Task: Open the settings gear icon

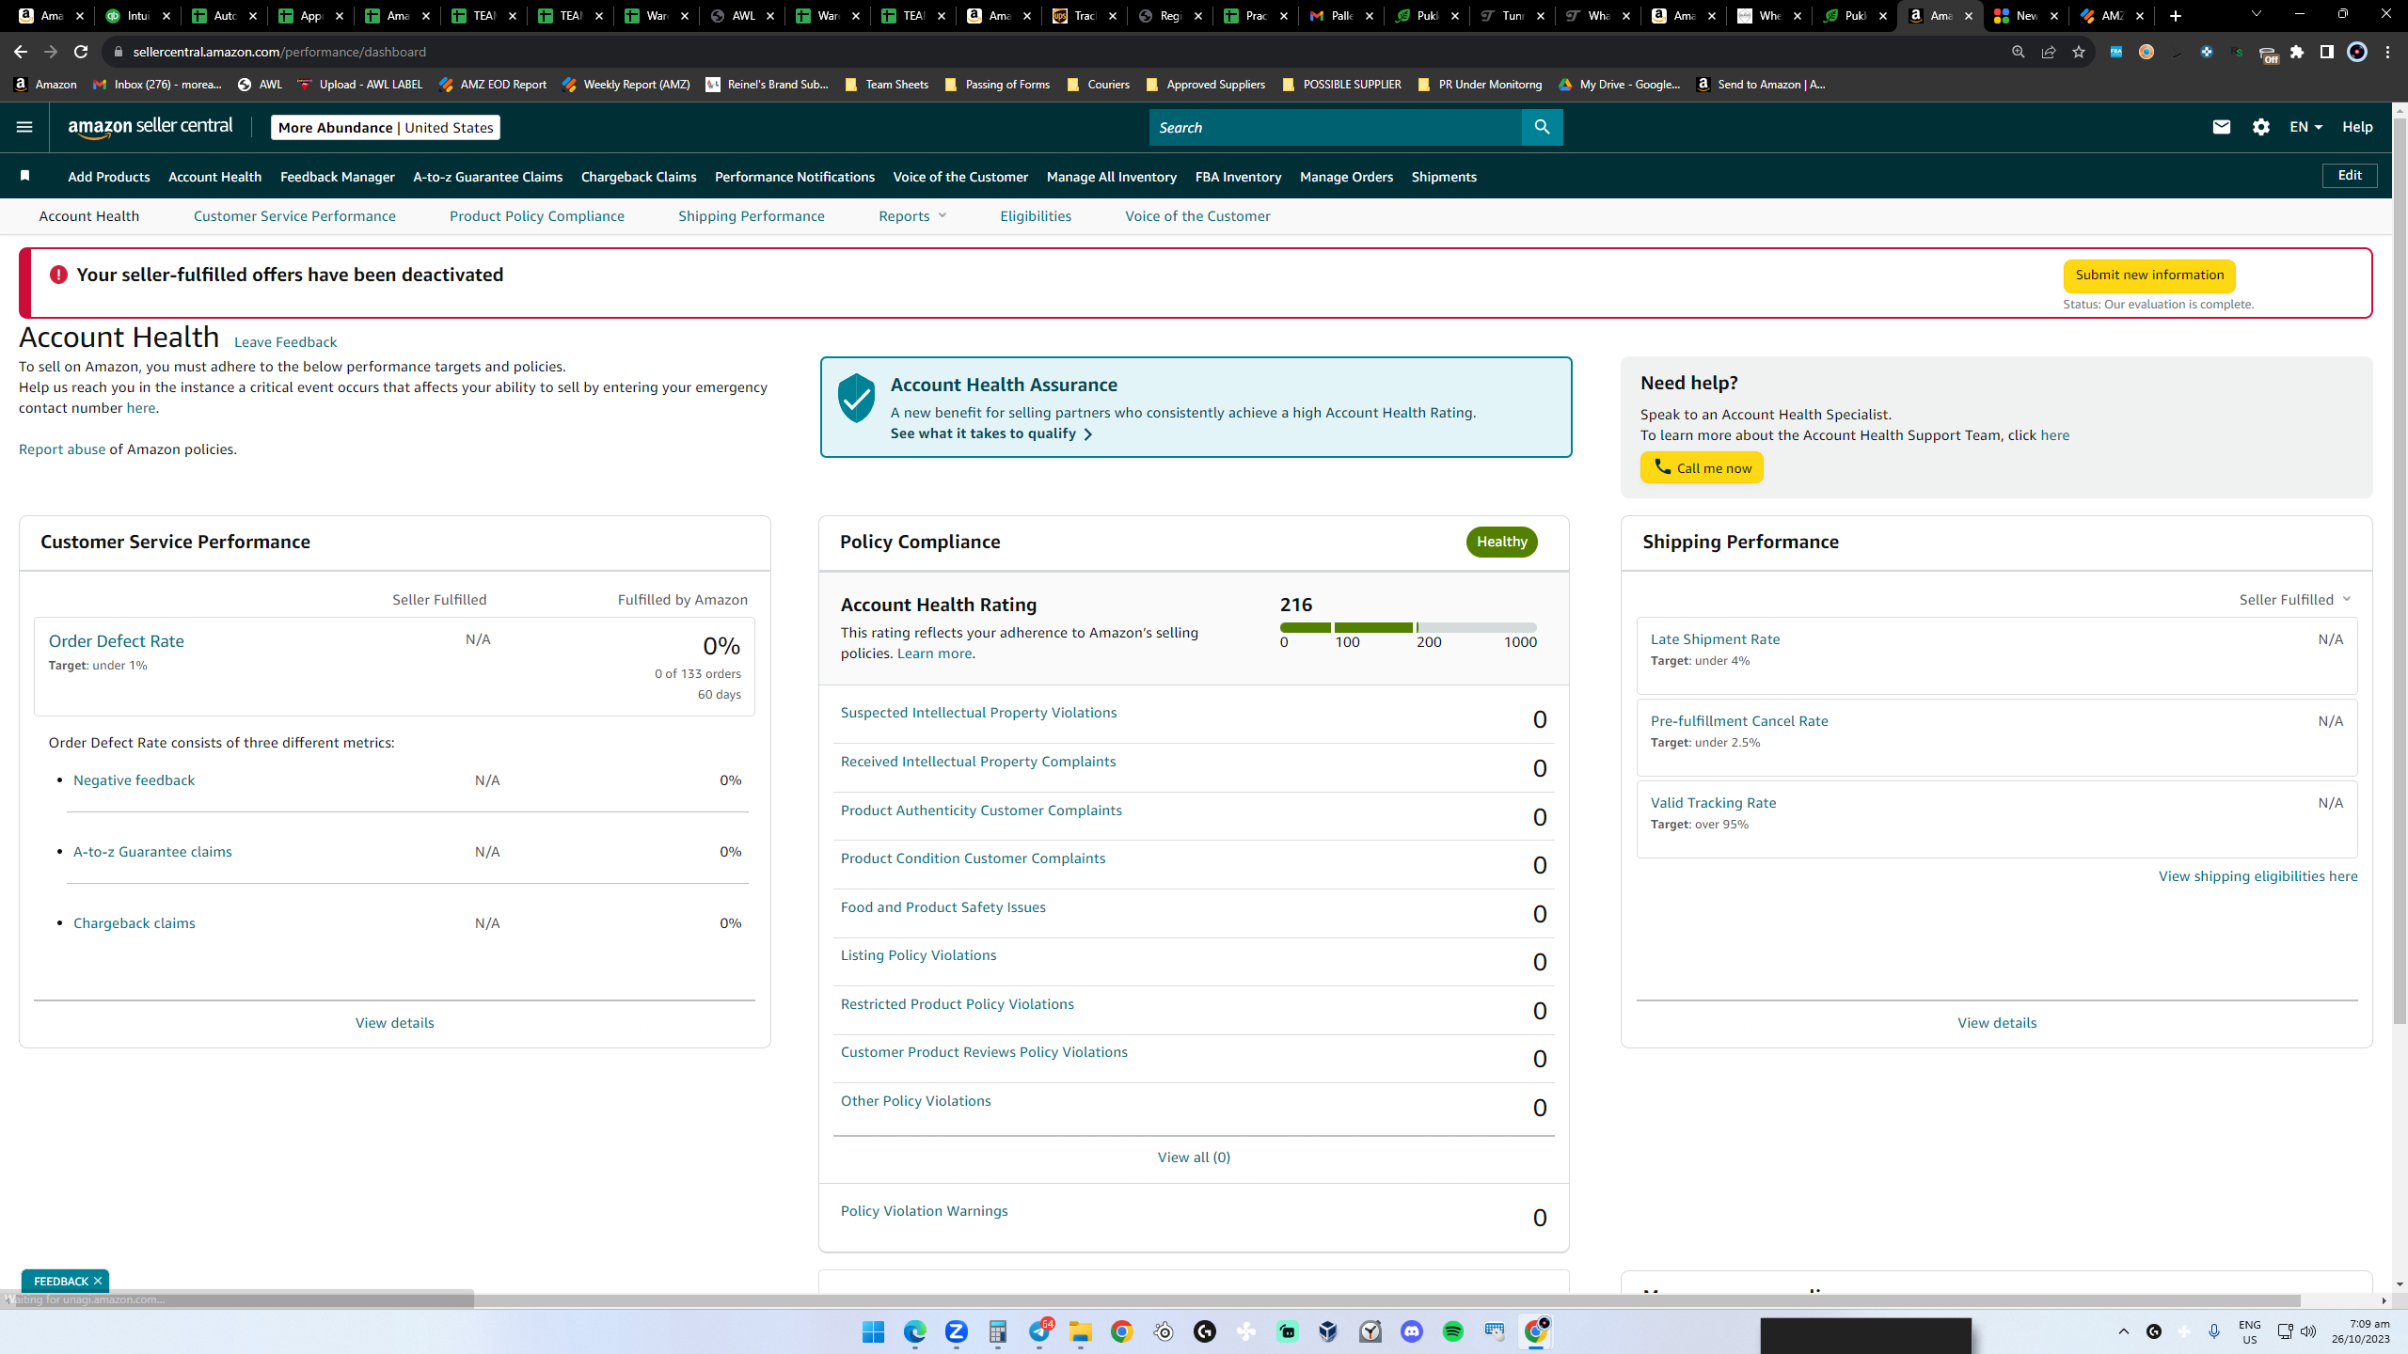Action: 2261,127
